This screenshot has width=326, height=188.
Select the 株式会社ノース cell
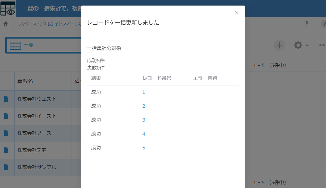[43, 133]
